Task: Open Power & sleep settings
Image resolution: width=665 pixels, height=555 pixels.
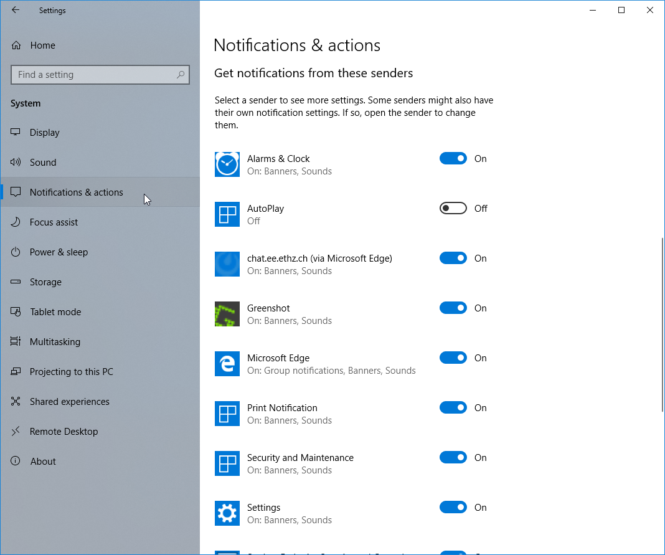Action: [x=100, y=252]
